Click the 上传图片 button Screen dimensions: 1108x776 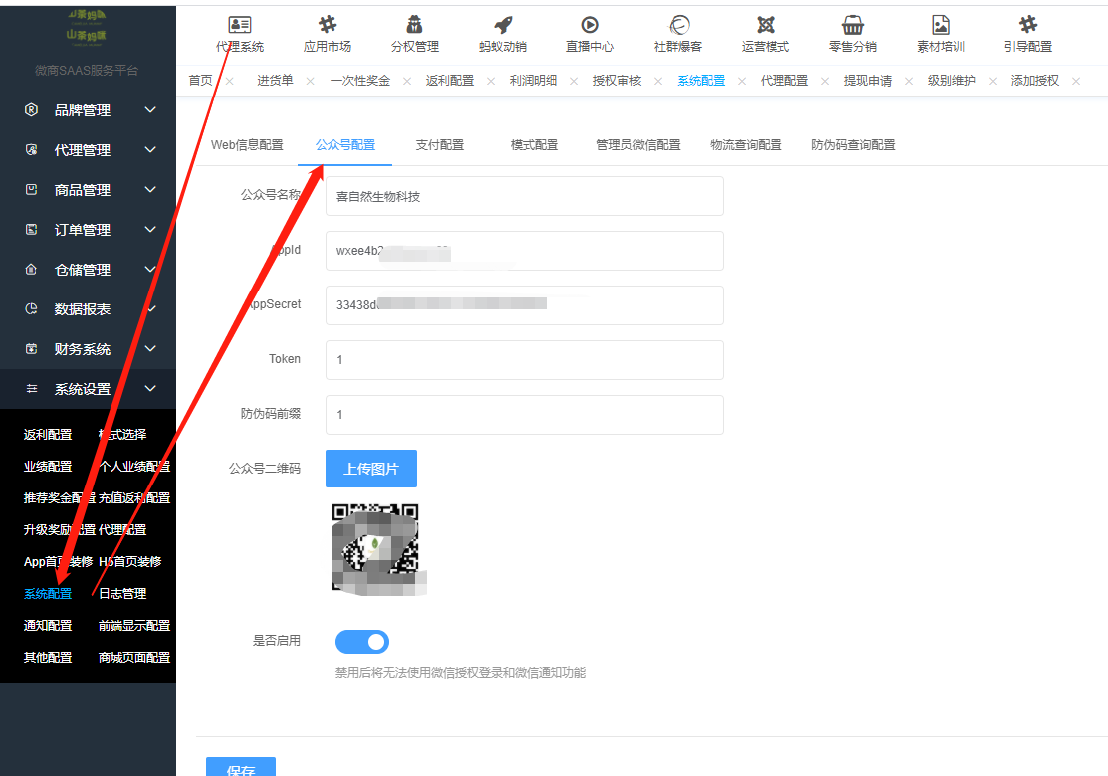coord(370,469)
